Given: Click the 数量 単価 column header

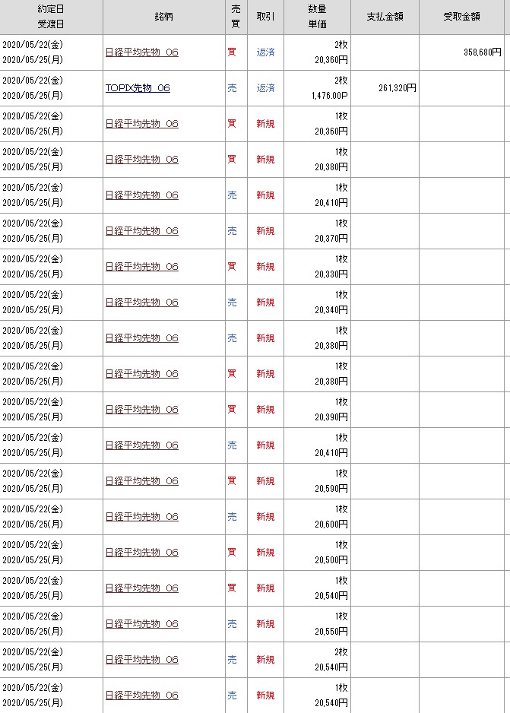Looking at the screenshot, I should point(317,17).
